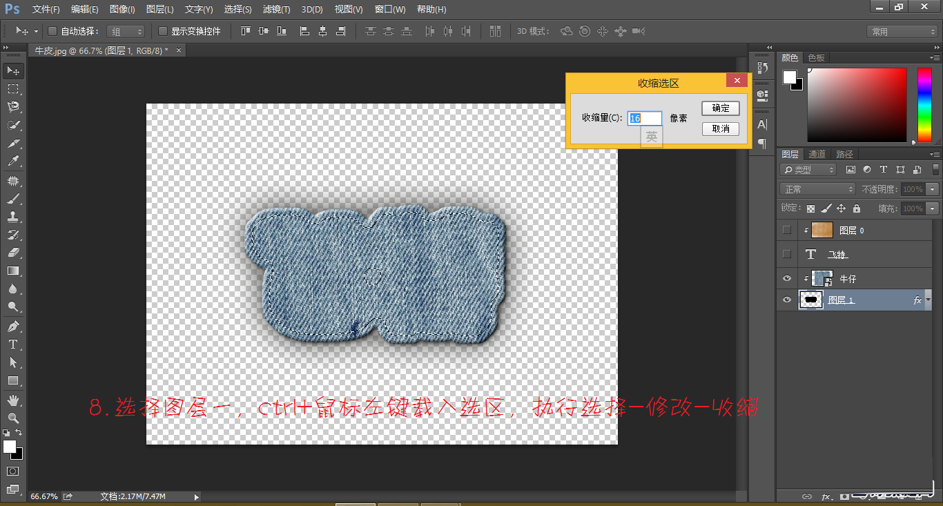Open the 类型 layer filter dropdown
The image size is (943, 506).
coord(808,169)
